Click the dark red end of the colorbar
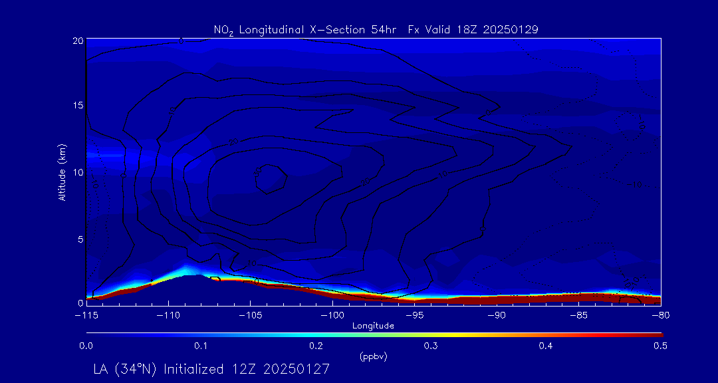This screenshot has width=718, height=383. [655, 334]
